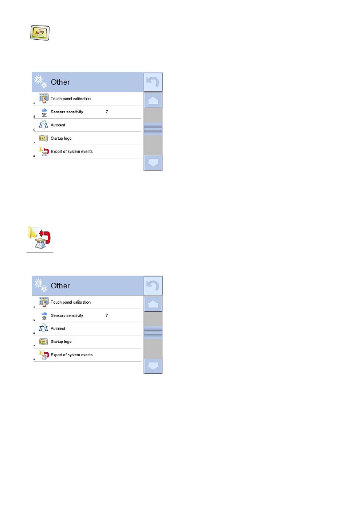Click Startup logo icon in upper menu
This screenshot has width=346, height=510.
[43, 138]
